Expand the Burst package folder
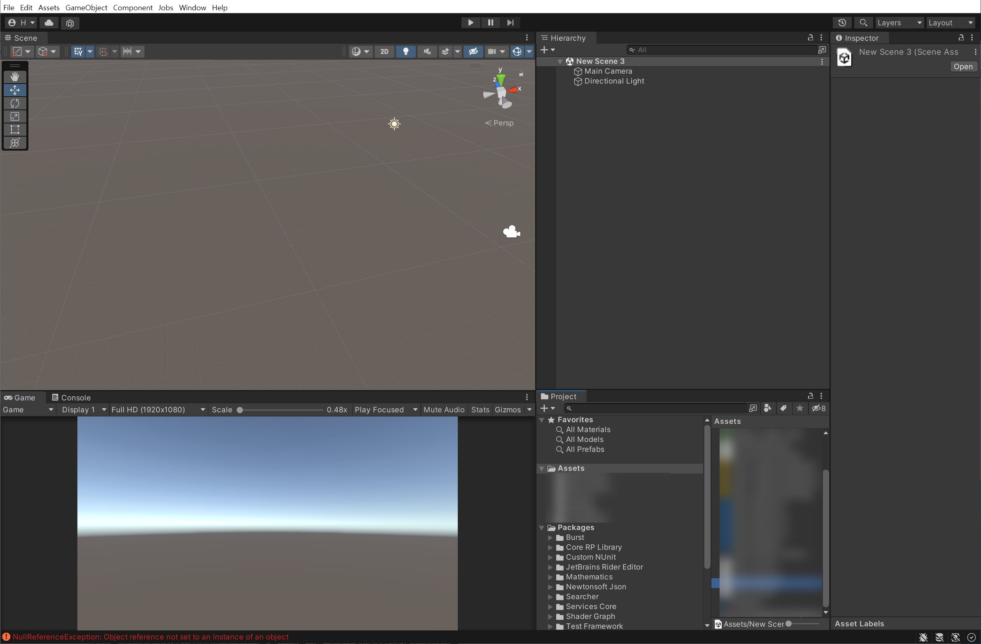The width and height of the screenshot is (981, 644). (x=550, y=537)
